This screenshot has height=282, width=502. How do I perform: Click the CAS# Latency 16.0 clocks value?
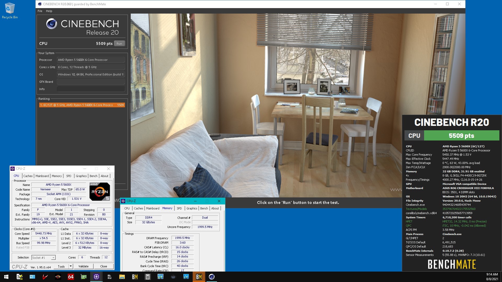(x=182, y=247)
